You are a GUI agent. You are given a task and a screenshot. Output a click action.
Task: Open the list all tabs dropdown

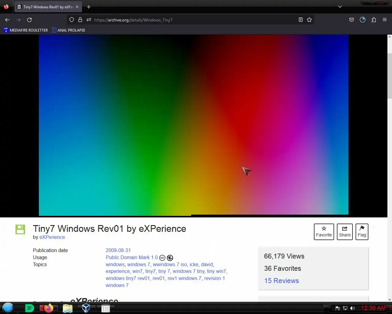coord(340,7)
